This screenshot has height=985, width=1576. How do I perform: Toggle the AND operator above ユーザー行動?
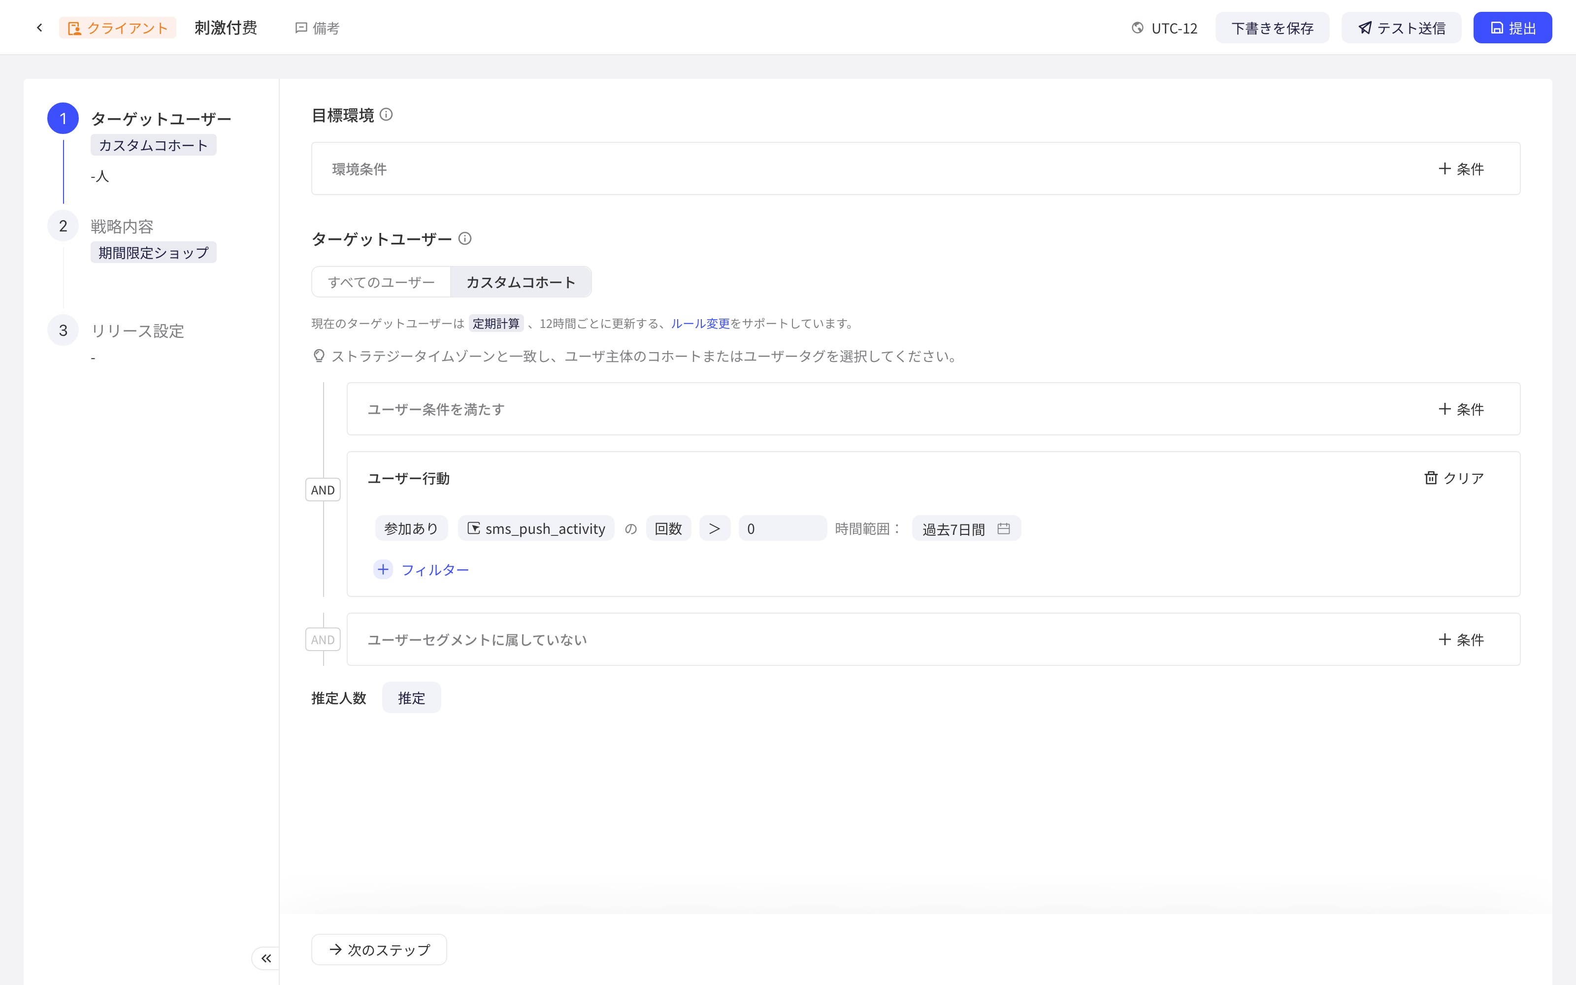[x=323, y=490]
